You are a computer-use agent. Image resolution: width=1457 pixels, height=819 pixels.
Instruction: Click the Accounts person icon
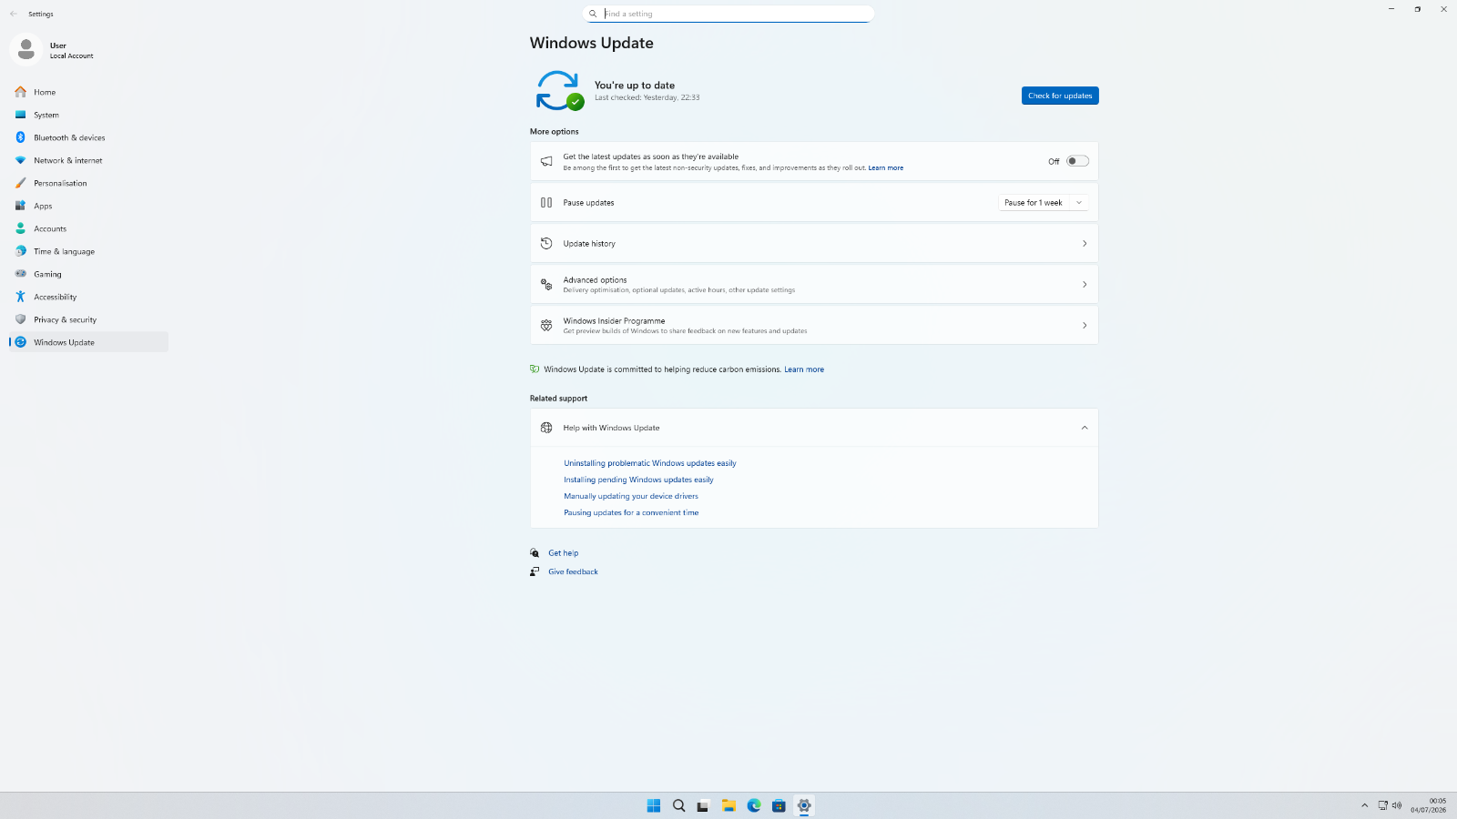point(20,228)
